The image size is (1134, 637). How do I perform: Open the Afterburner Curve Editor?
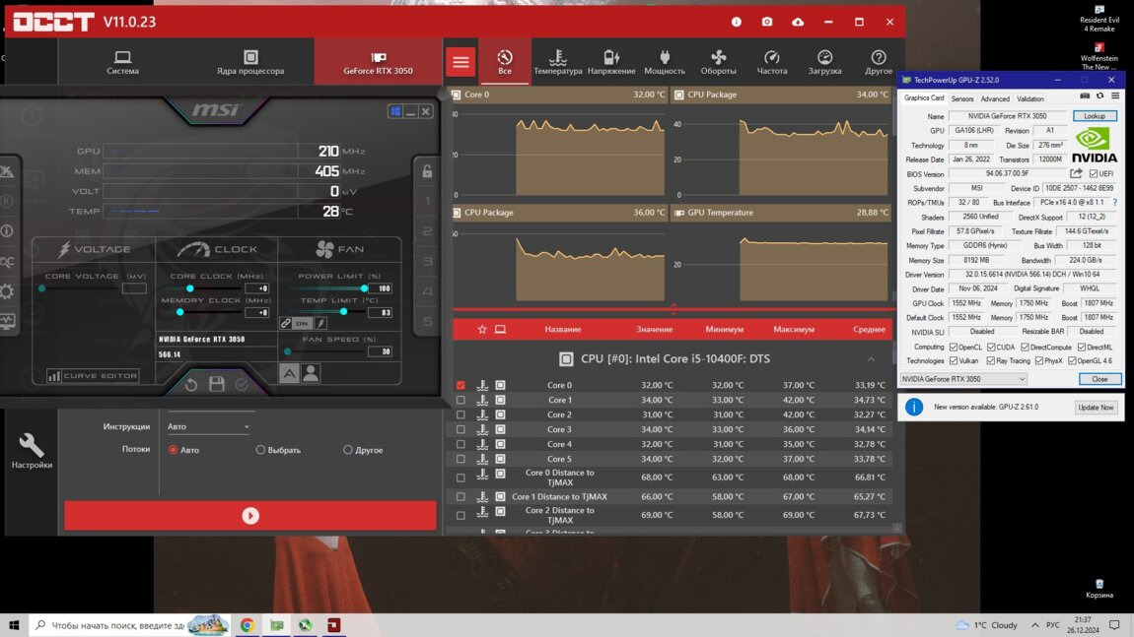94,376
